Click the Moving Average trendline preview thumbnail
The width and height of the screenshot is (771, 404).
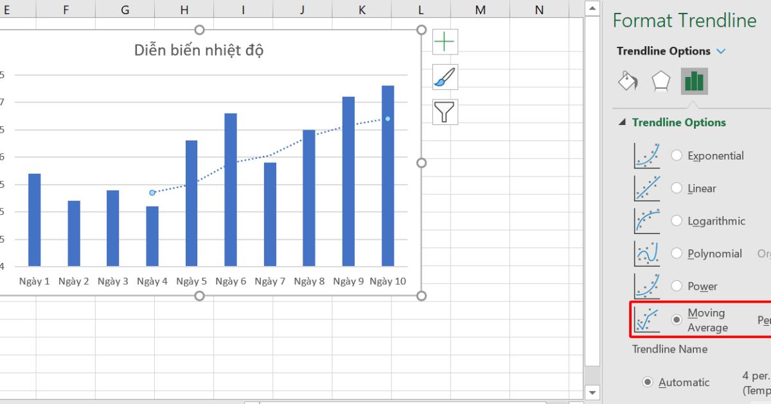(647, 319)
